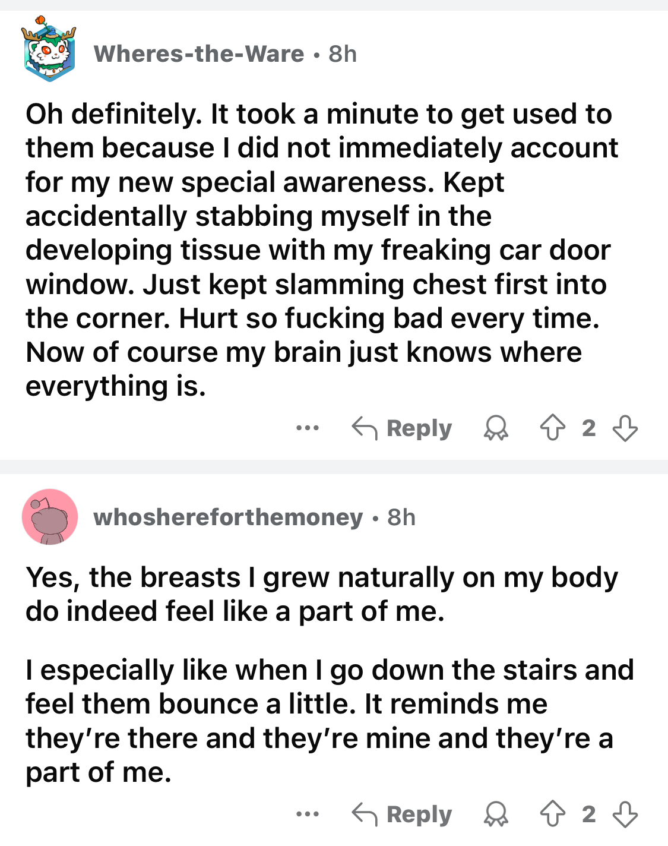Screen dimensions: 668x846
Task: Tap the 8h timestamp beside Wheres-the-Ware
Action: pyautogui.click(x=343, y=54)
